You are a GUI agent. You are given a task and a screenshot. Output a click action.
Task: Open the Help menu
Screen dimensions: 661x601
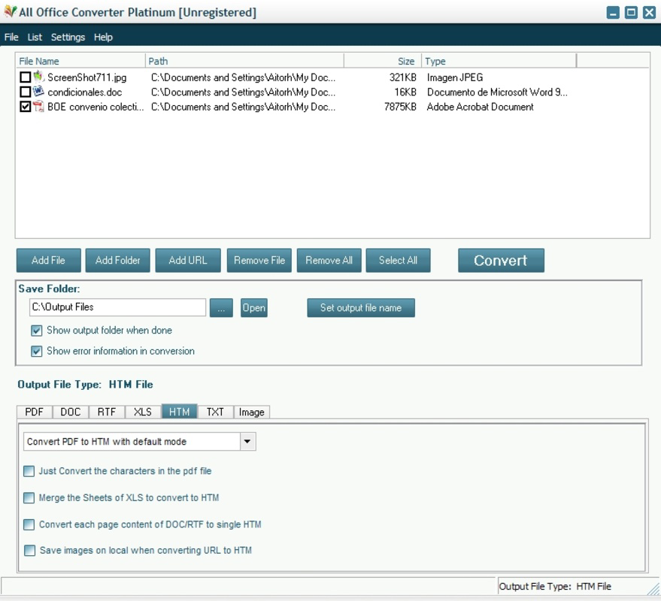point(103,37)
